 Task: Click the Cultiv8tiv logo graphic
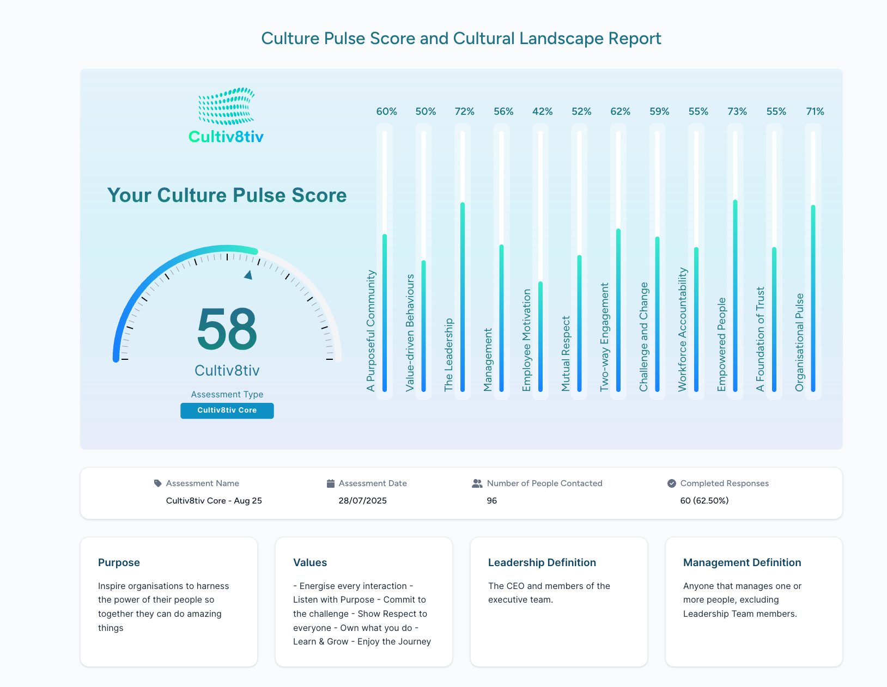pyautogui.click(x=226, y=107)
